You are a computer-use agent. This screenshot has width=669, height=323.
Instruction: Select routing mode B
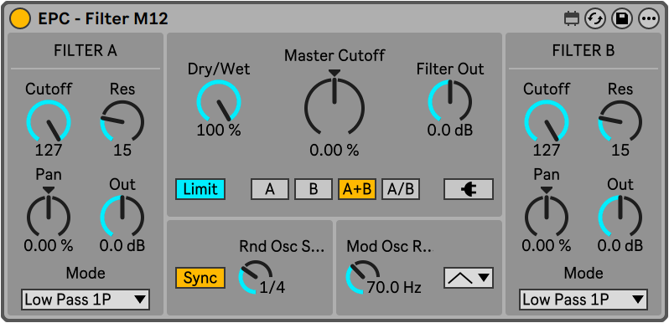pos(314,189)
